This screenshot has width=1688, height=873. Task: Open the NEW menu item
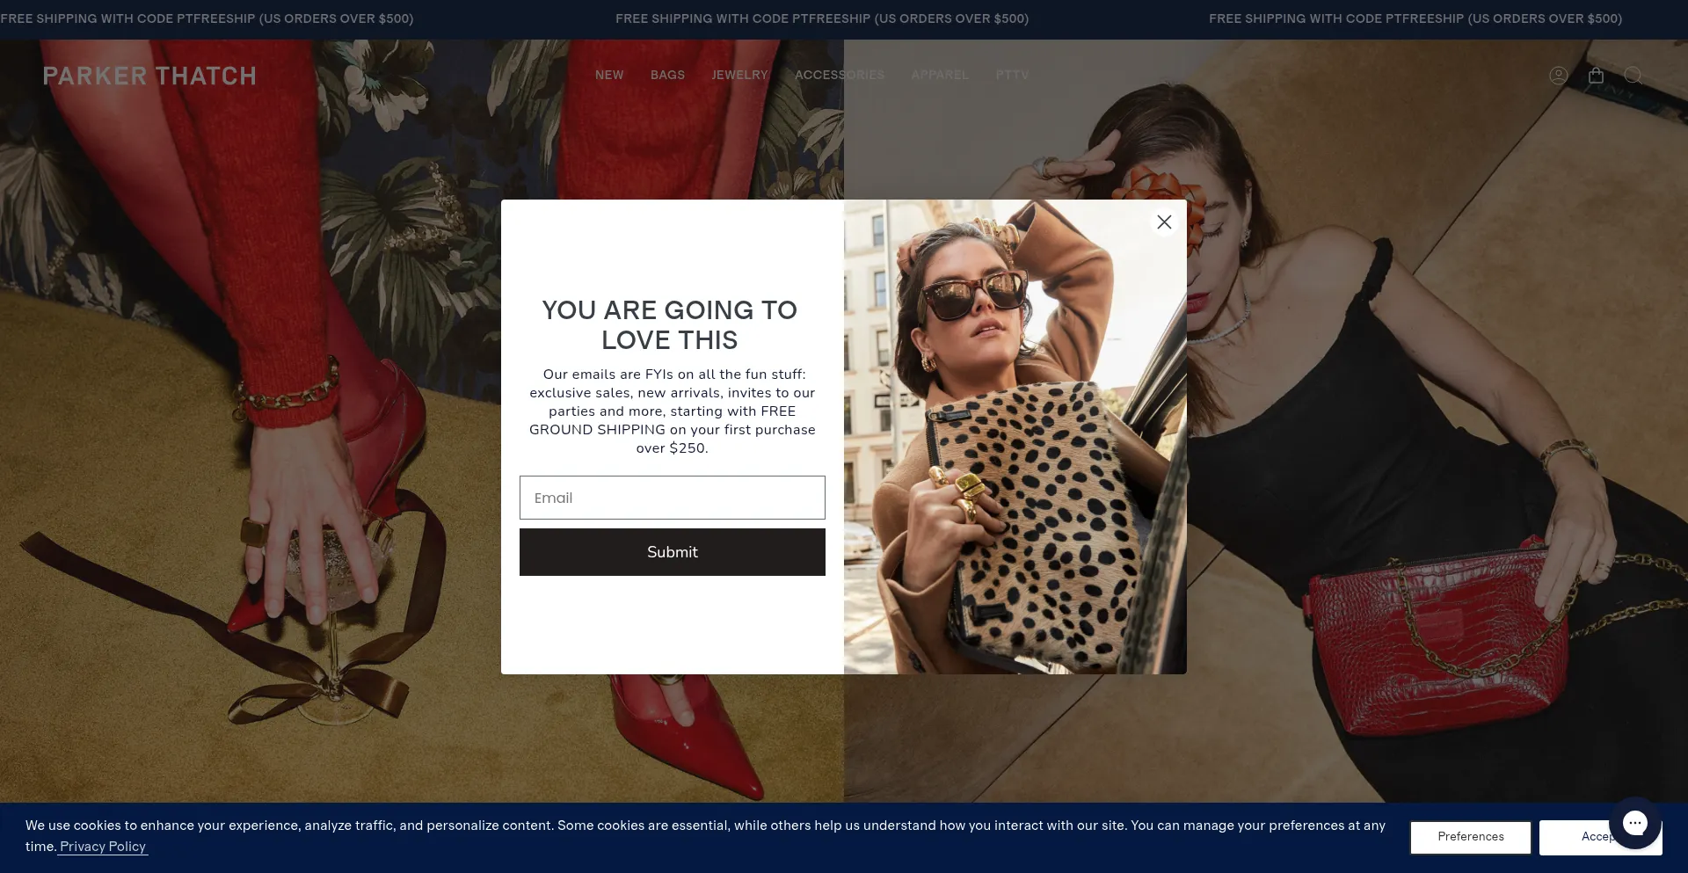[609, 75]
